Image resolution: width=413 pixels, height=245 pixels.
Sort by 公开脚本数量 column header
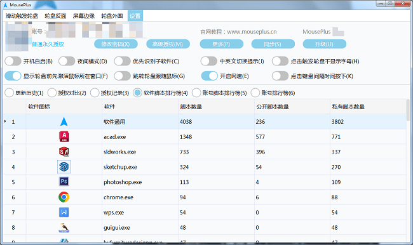pos(292,107)
